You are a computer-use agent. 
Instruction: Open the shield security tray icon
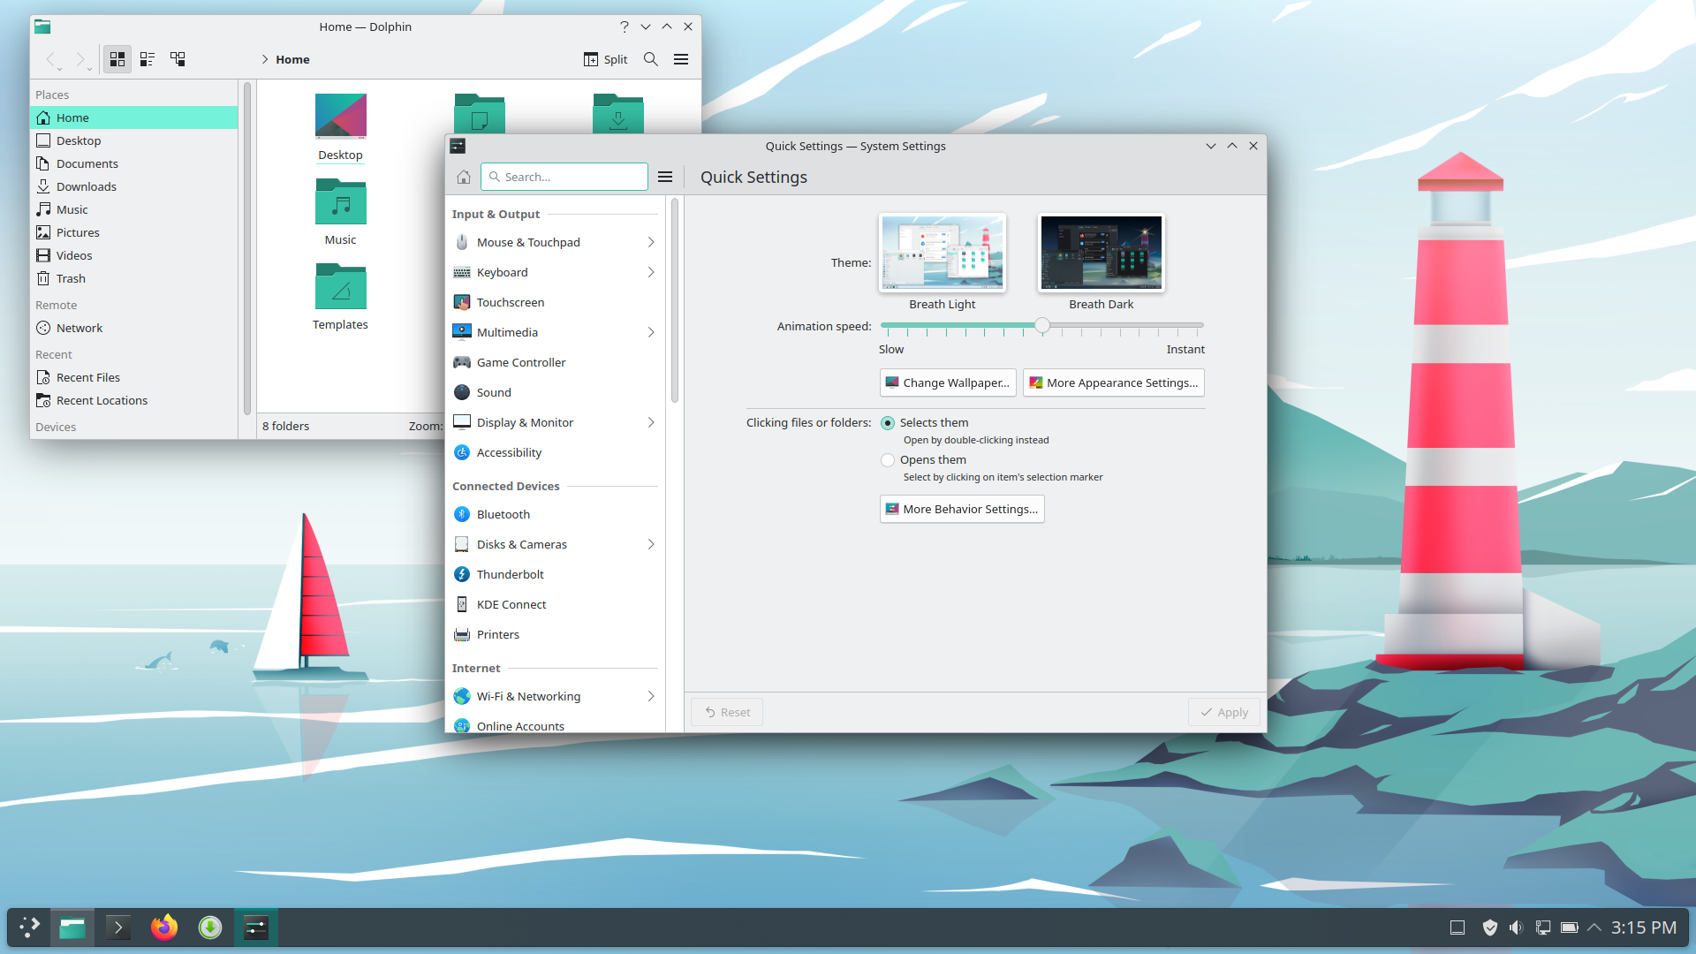pyautogui.click(x=1489, y=927)
